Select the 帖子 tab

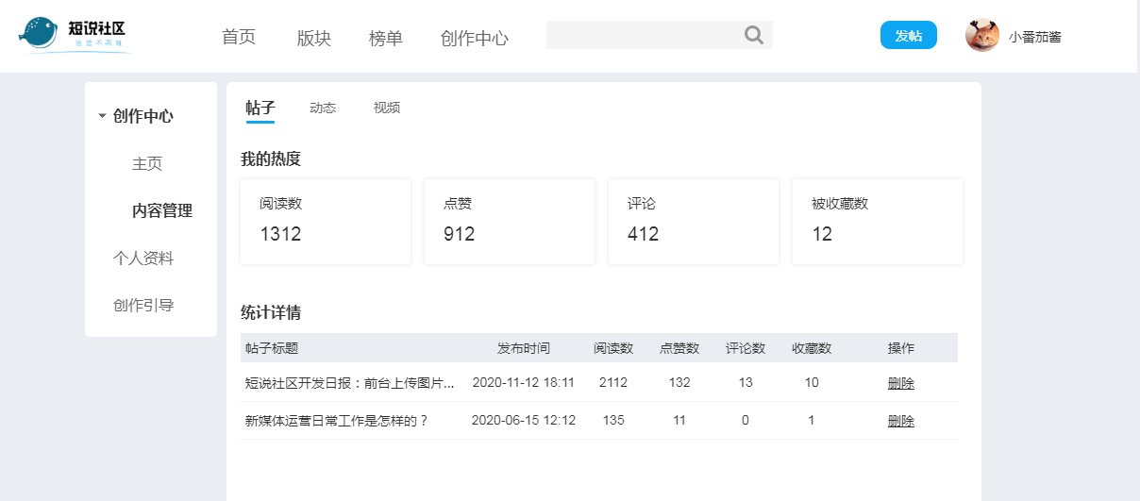coord(260,108)
